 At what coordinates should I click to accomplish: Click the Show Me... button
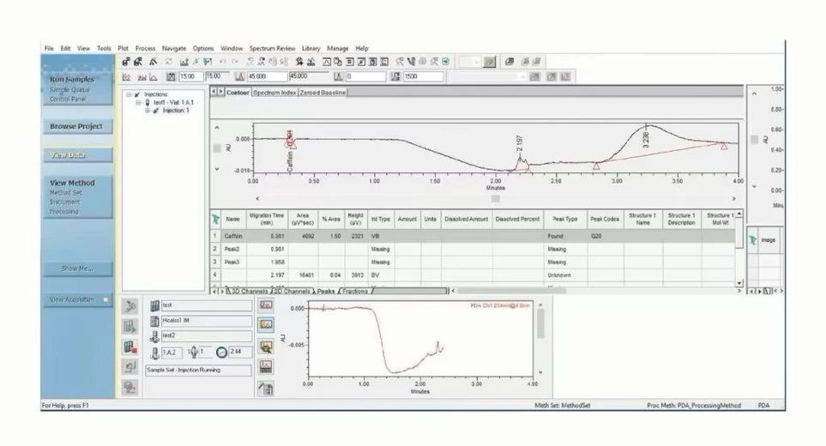click(77, 268)
